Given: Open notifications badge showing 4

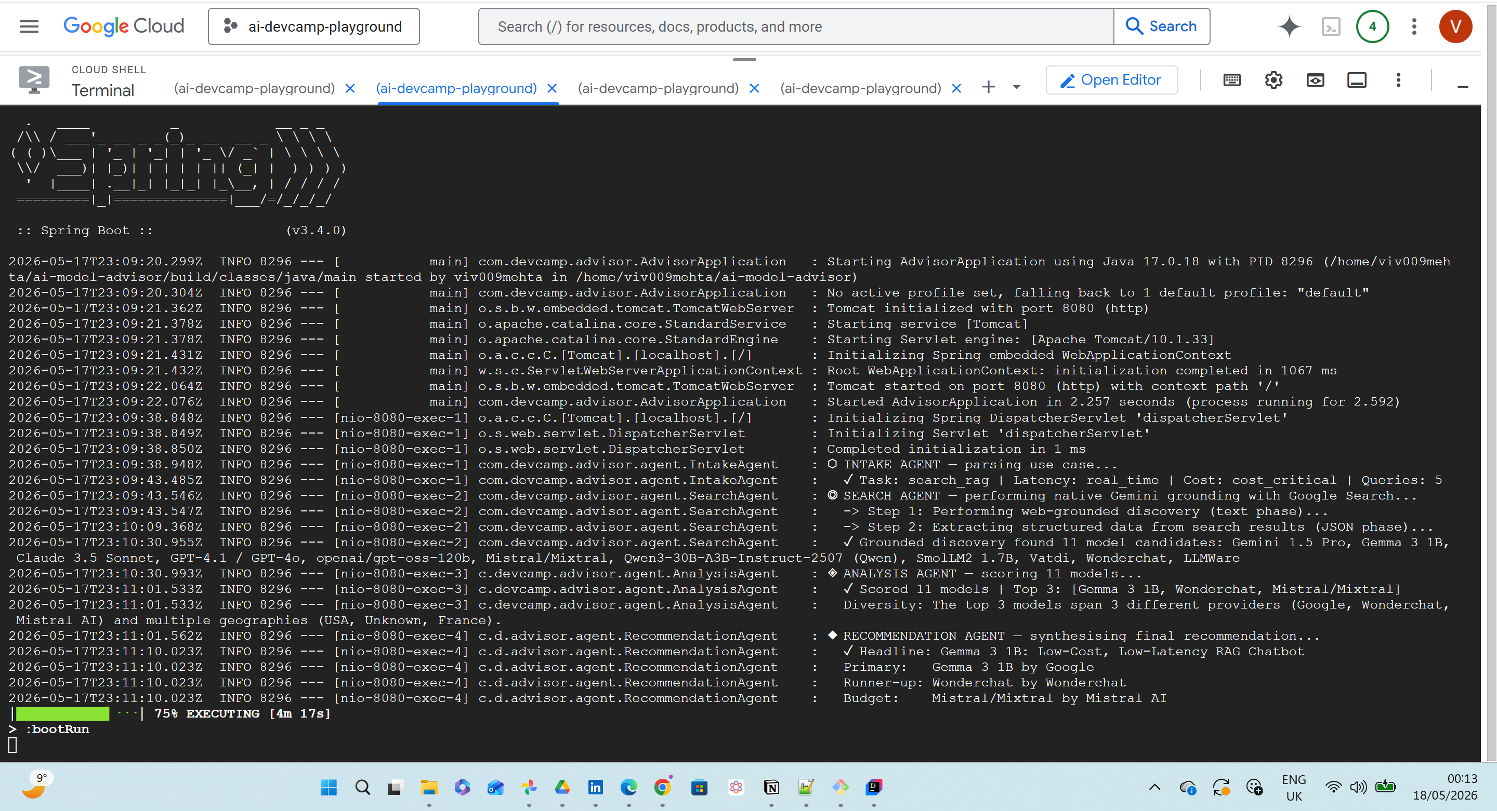Looking at the screenshot, I should (x=1372, y=26).
